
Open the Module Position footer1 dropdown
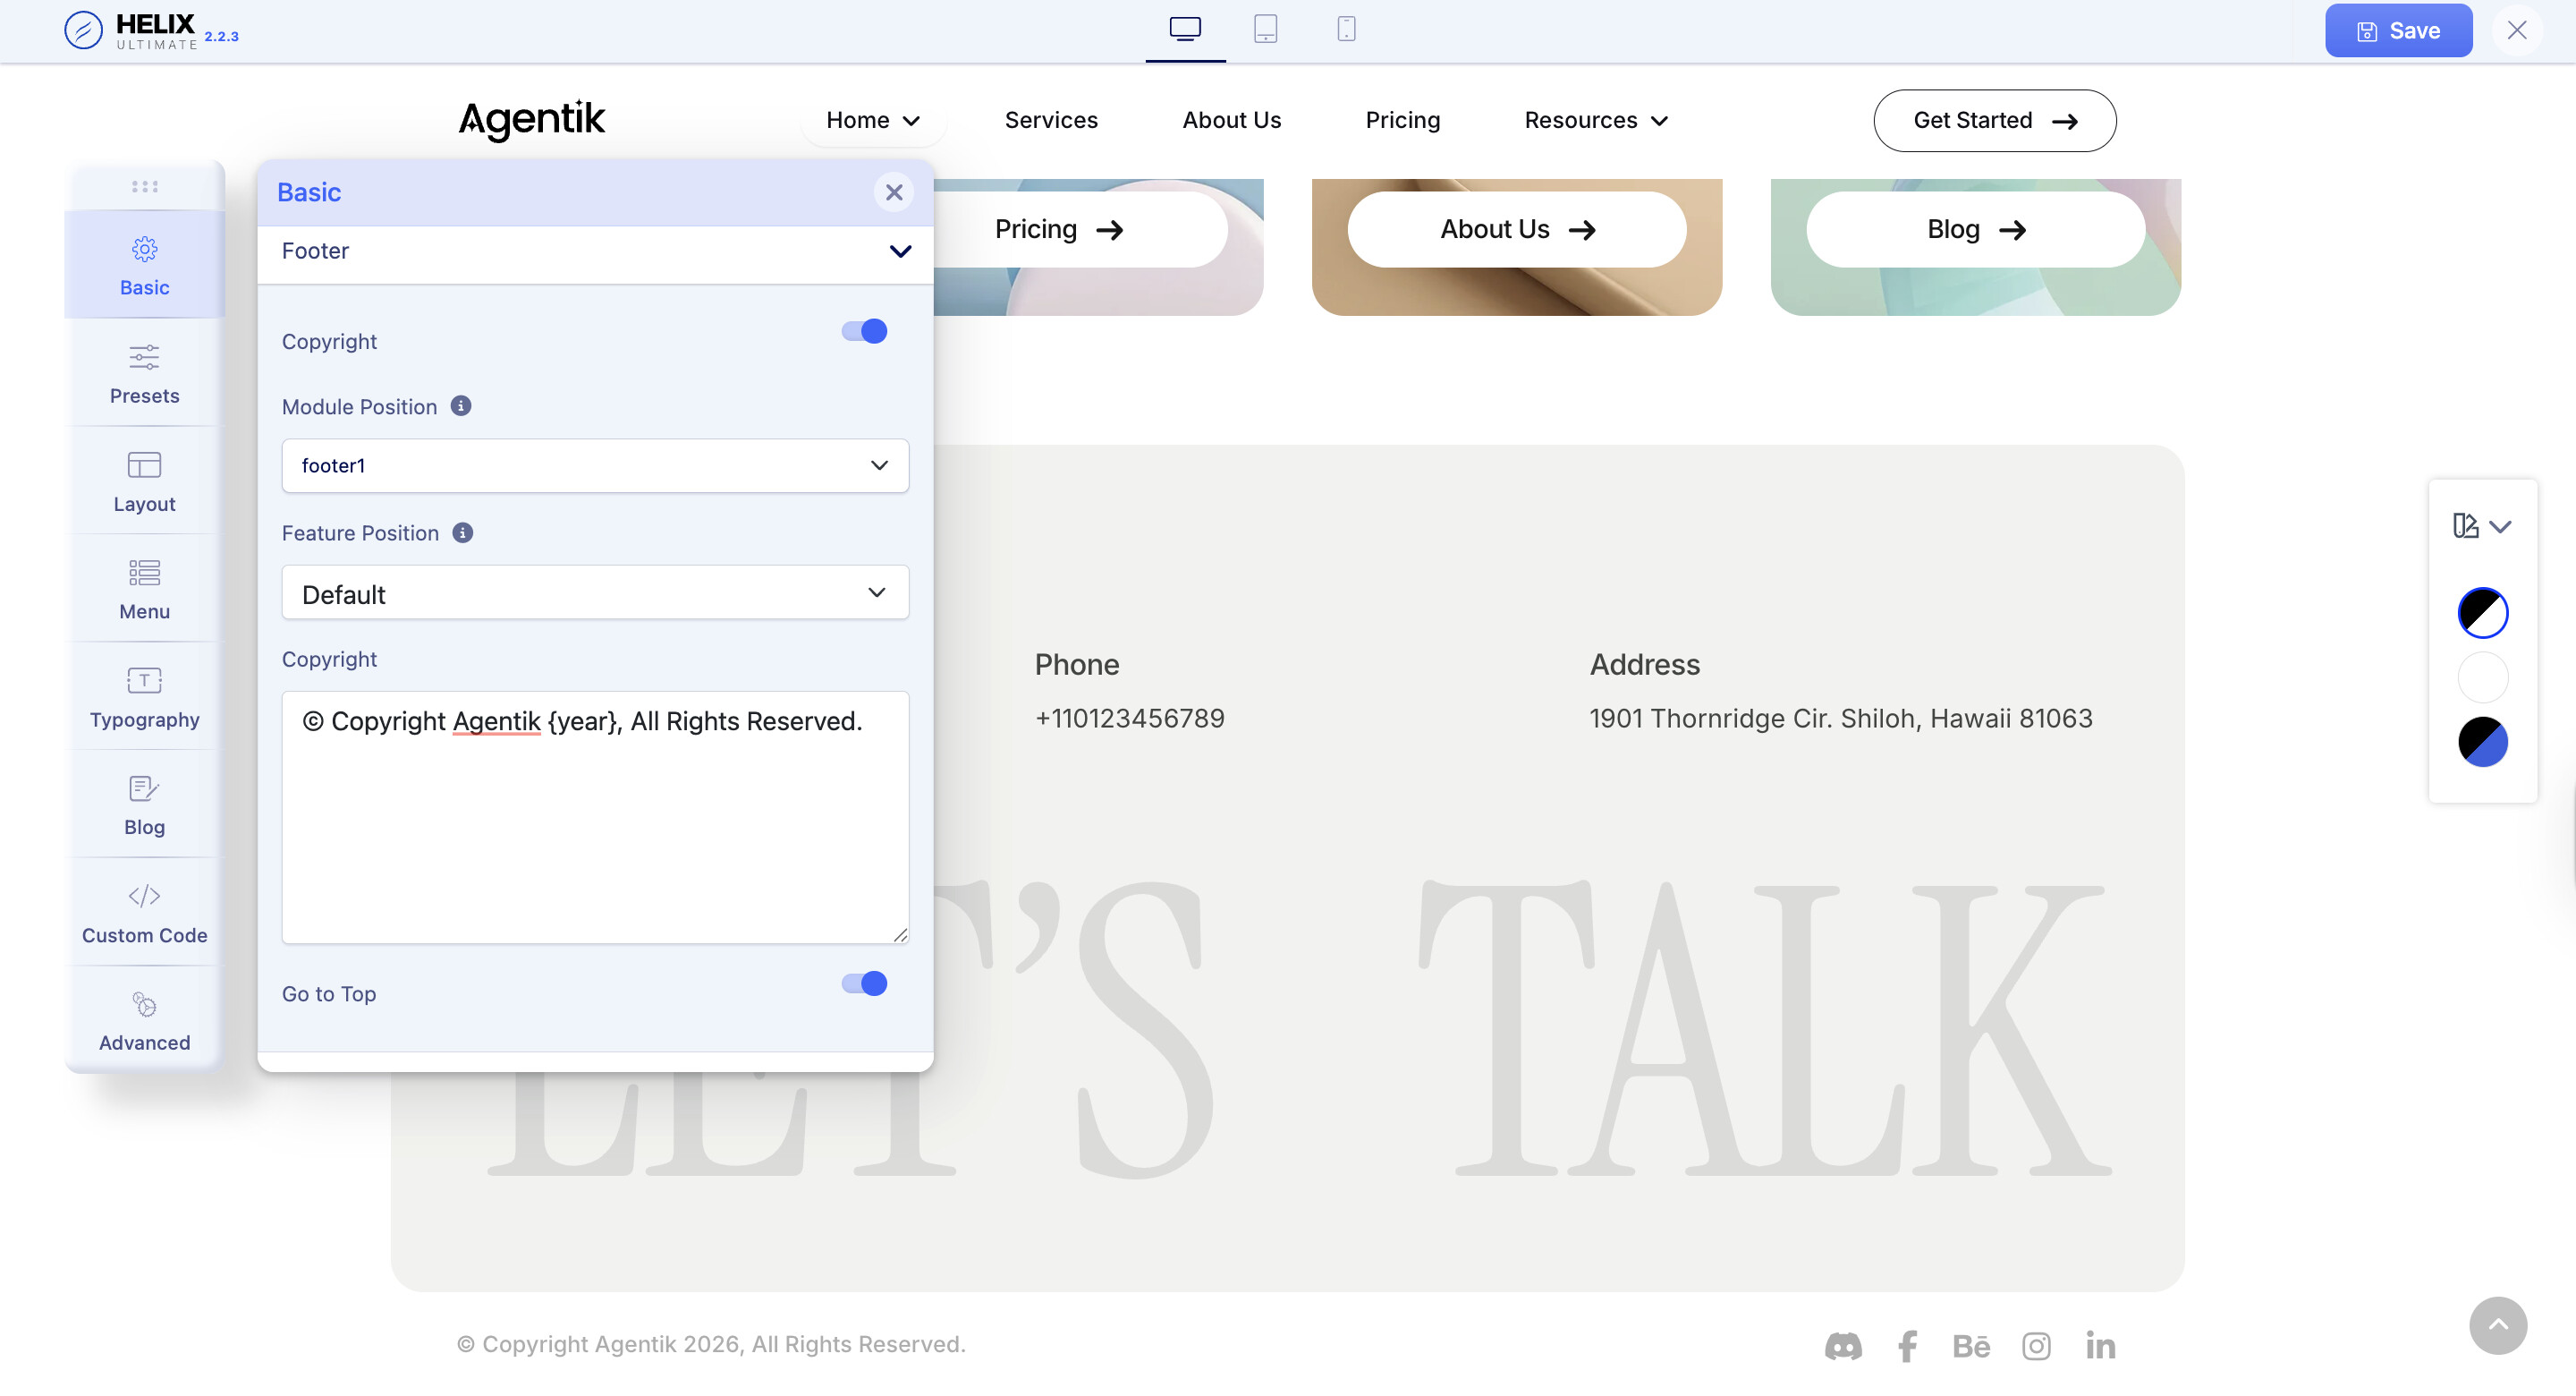click(x=594, y=465)
